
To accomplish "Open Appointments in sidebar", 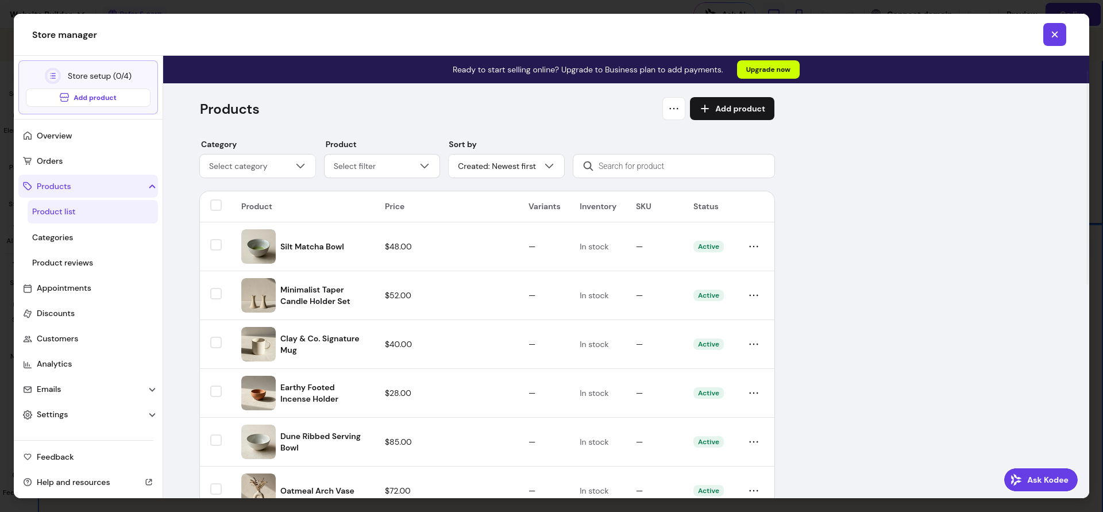I will [x=88, y=288].
